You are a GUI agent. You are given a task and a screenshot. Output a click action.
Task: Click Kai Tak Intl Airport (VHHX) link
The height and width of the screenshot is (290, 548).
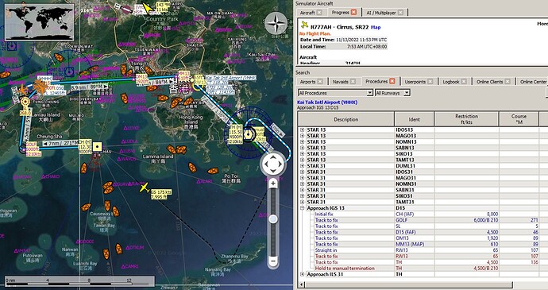tap(327, 102)
